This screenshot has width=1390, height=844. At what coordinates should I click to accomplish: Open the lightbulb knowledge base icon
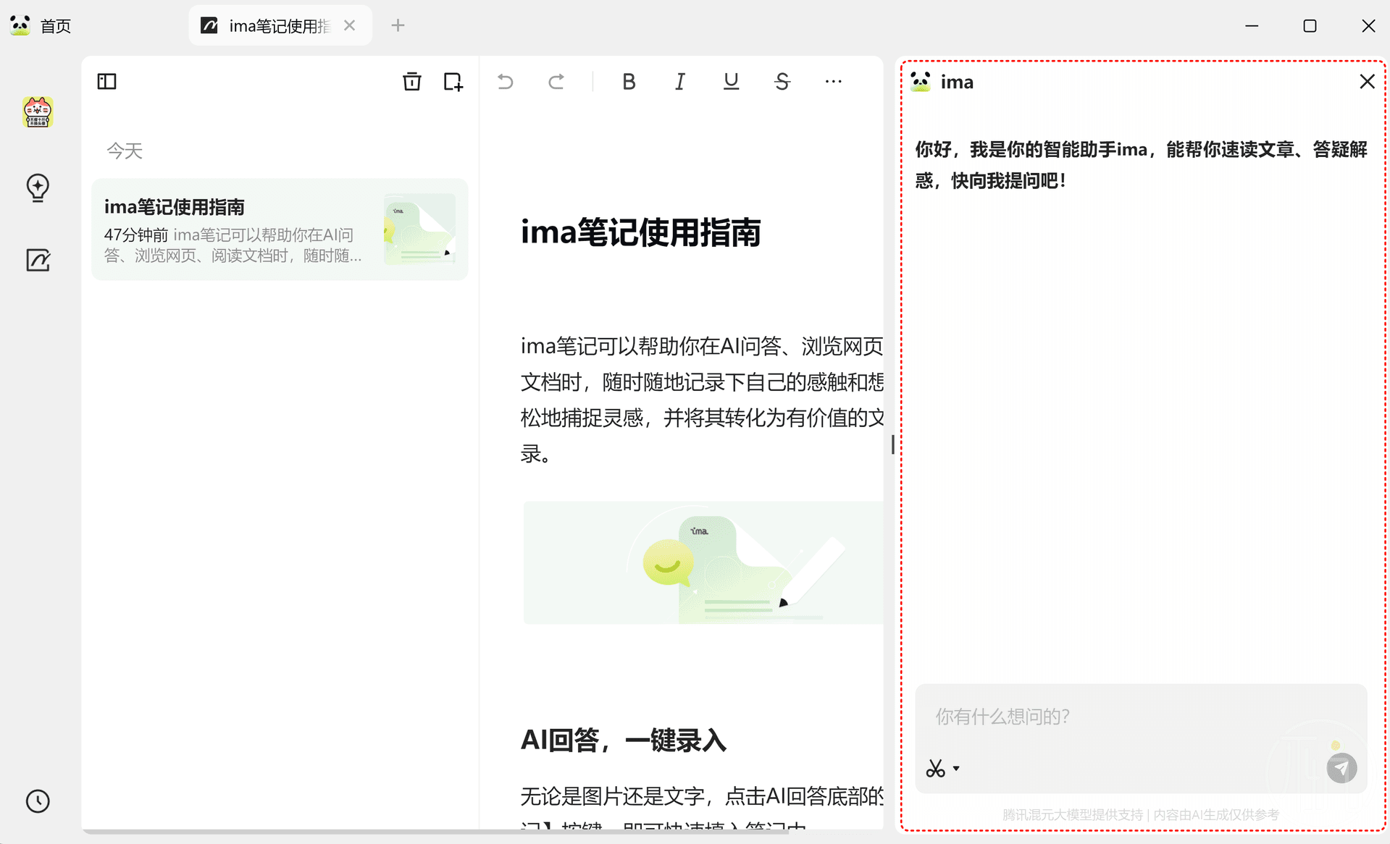[x=38, y=187]
